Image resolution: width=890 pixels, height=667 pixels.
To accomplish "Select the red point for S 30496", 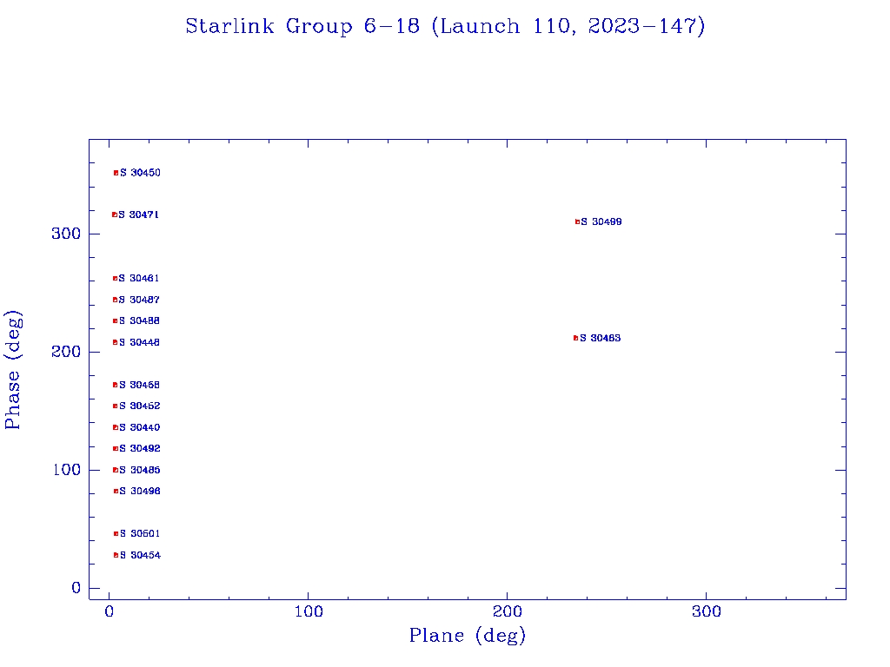I will point(116,492).
